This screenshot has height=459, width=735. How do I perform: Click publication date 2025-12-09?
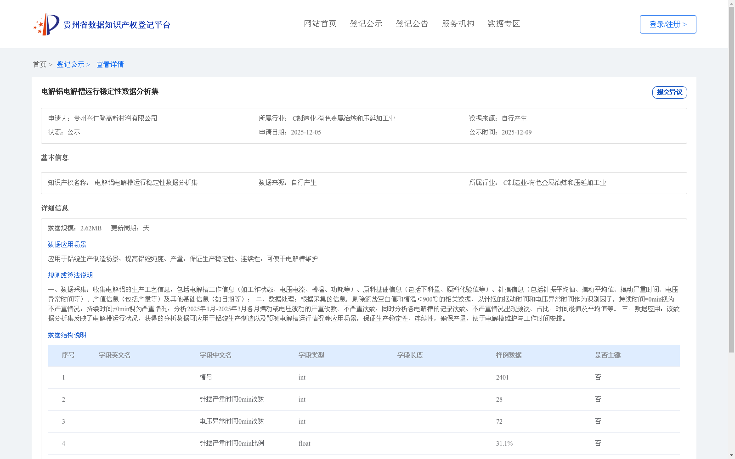coord(517,132)
